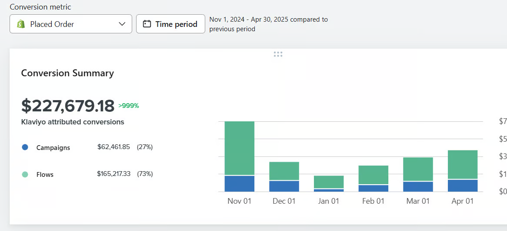Image resolution: width=507 pixels, height=231 pixels.
Task: Toggle the Flows legend label
Action: coord(45,175)
